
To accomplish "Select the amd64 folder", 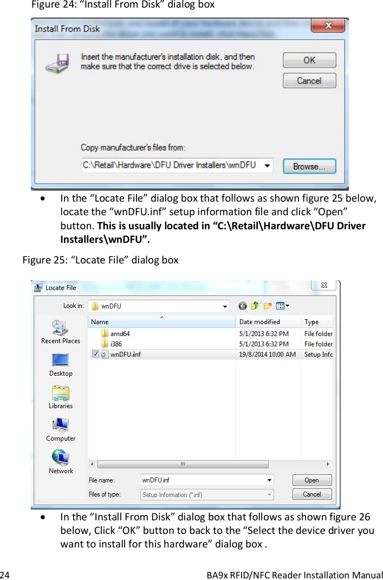I will (x=120, y=334).
